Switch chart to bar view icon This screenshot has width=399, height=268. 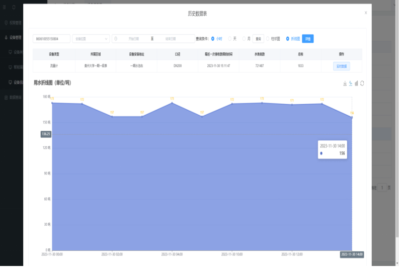356,83
